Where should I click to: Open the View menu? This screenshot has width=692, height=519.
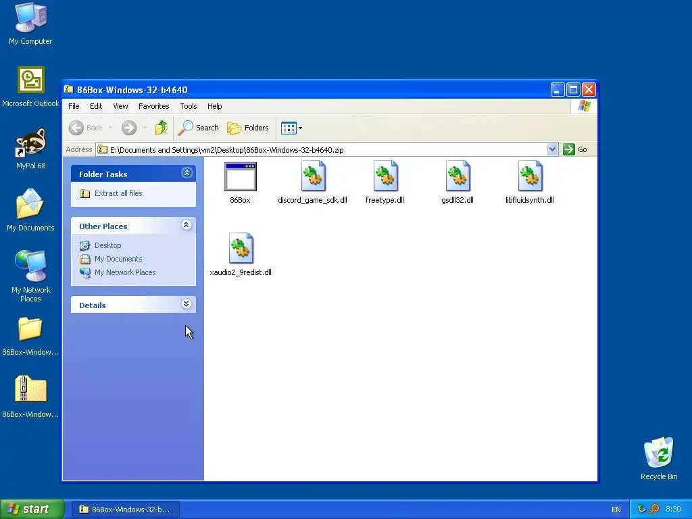pyautogui.click(x=120, y=106)
